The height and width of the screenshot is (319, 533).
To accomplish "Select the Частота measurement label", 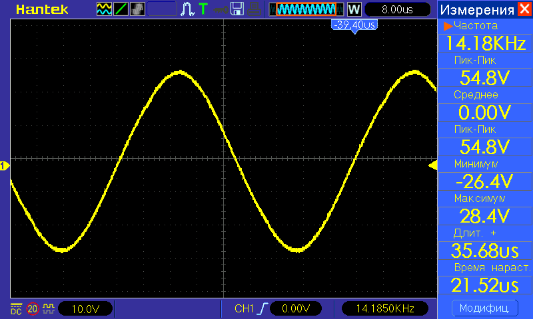I will pos(476,25).
